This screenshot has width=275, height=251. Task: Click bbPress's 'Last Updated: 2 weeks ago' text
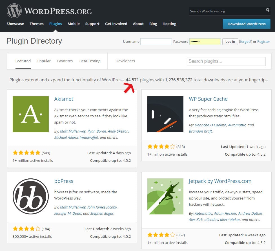[x=108, y=229]
